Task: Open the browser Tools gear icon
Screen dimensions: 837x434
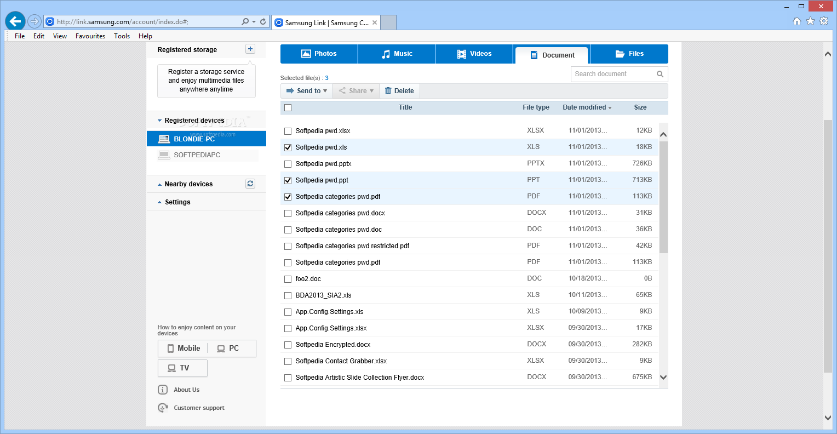Action: (x=824, y=21)
